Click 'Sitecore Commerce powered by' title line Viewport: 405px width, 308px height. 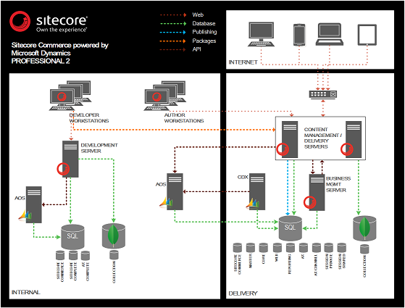click(60, 45)
